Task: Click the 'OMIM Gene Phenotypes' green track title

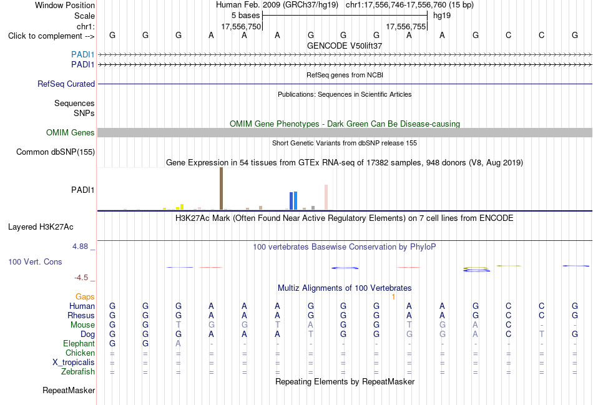Action: point(345,124)
